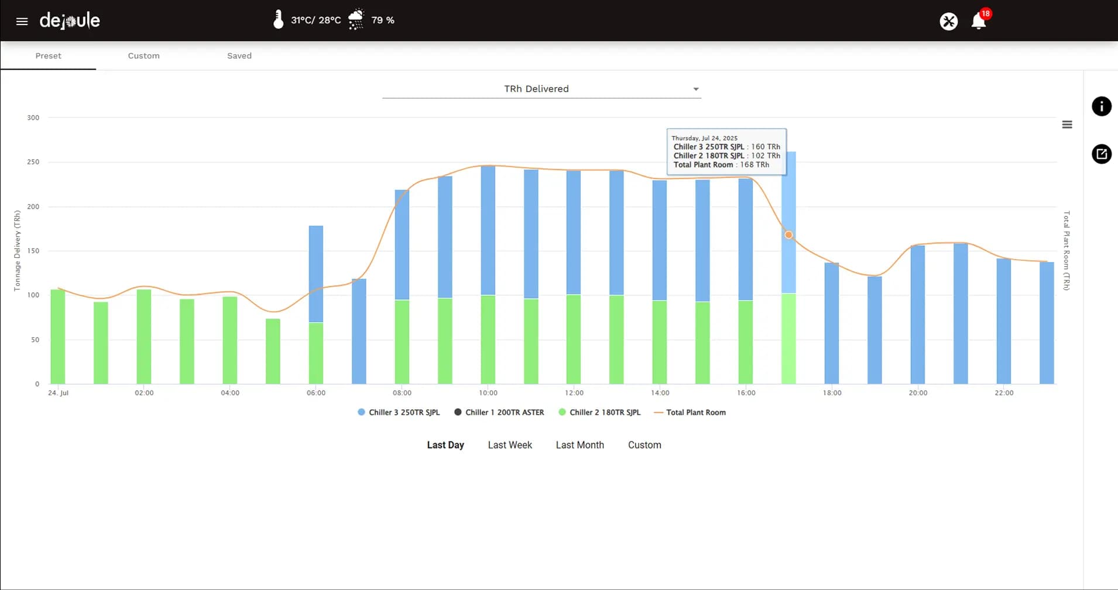Choose Custom time range below chart
The height and width of the screenshot is (590, 1118).
coord(644,445)
